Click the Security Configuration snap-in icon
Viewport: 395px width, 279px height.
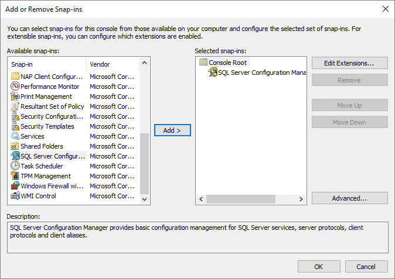[15, 116]
